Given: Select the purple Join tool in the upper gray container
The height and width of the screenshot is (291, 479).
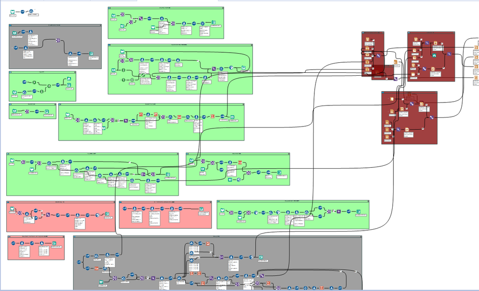Looking at the screenshot, I should click(58, 40).
